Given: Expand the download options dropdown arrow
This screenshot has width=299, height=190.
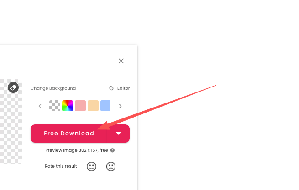Looking at the screenshot, I should point(119,134).
